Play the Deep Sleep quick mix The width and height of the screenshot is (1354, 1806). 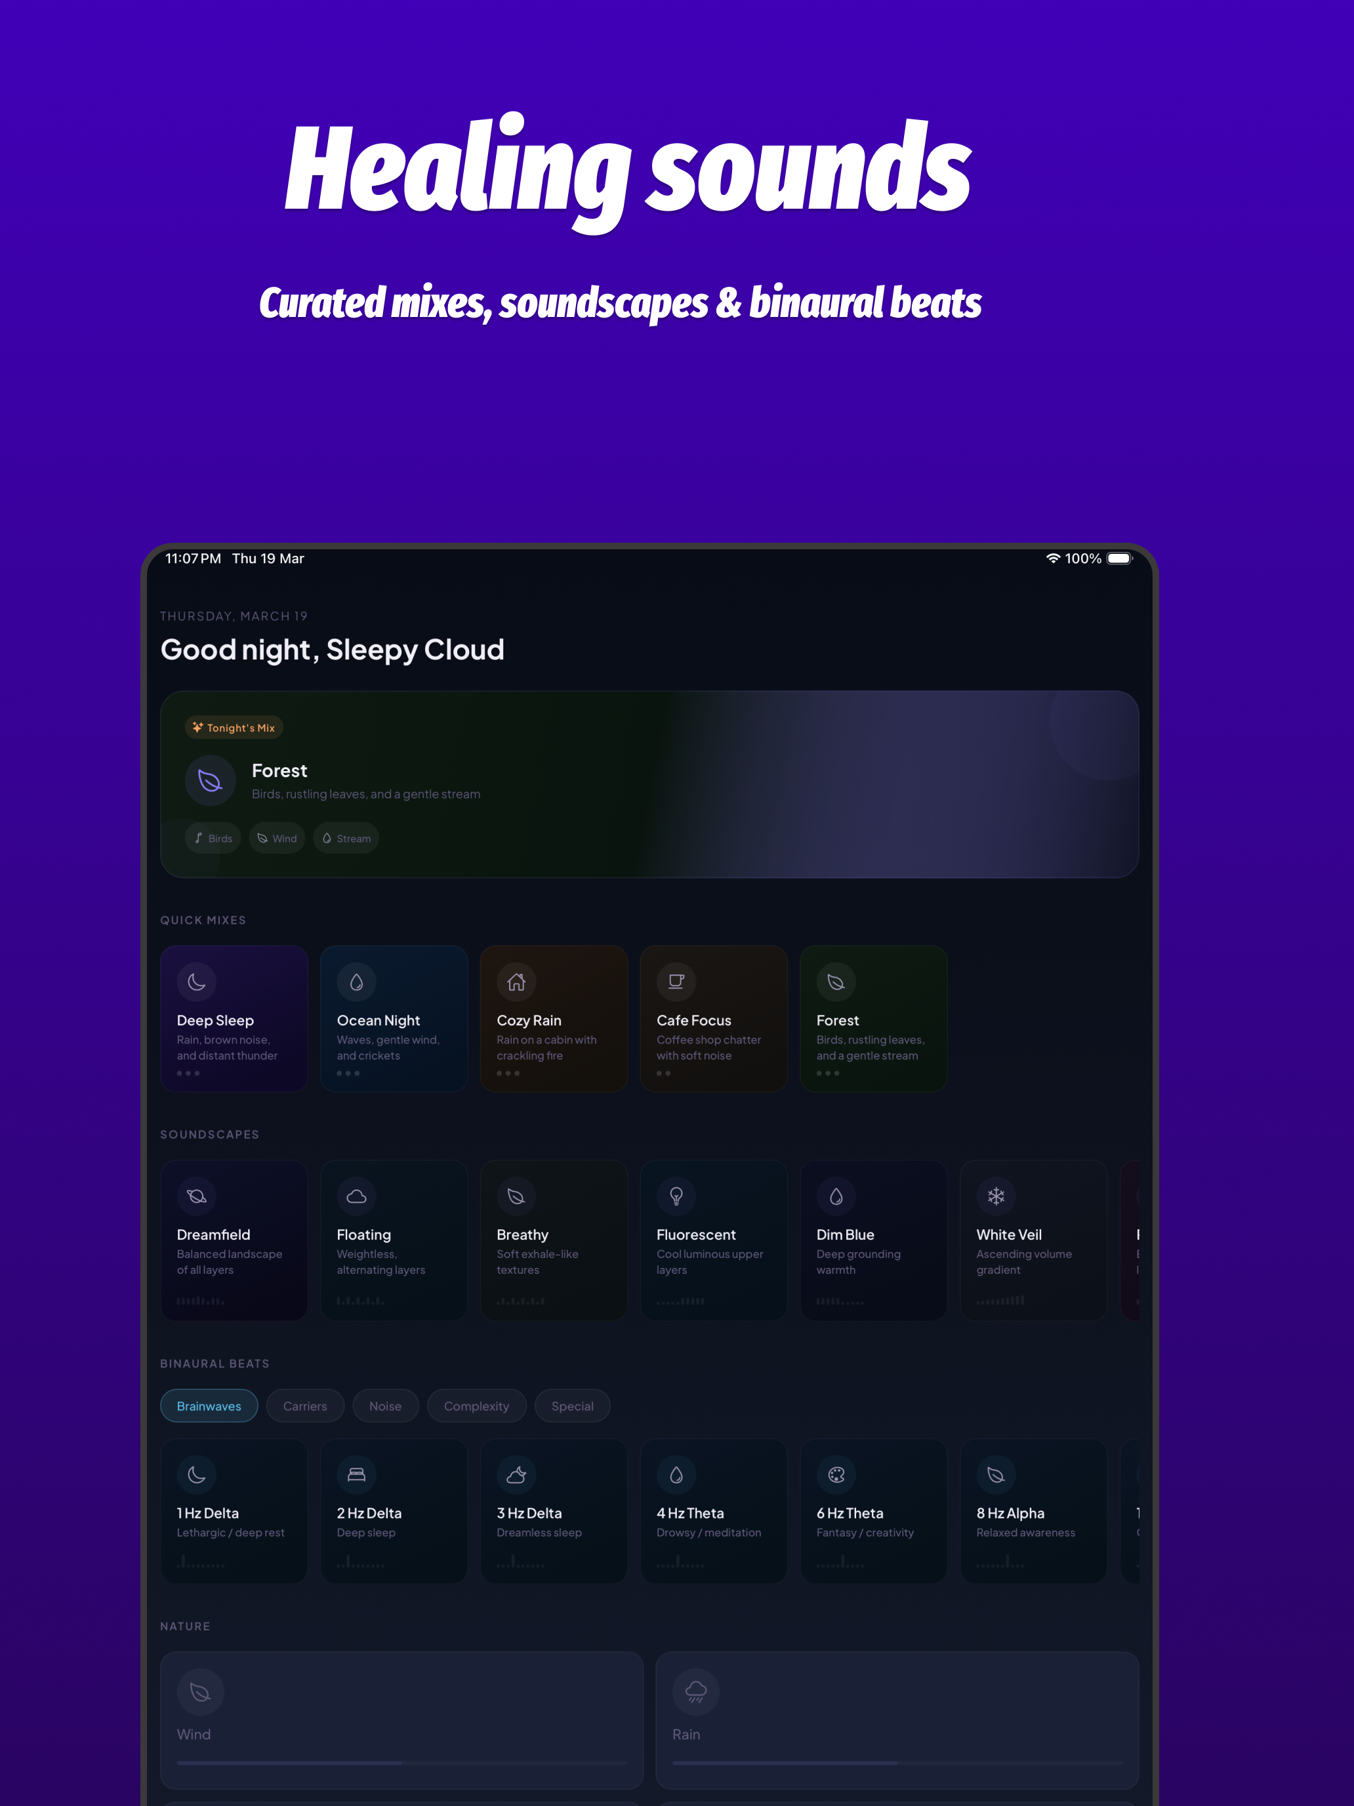(234, 1019)
